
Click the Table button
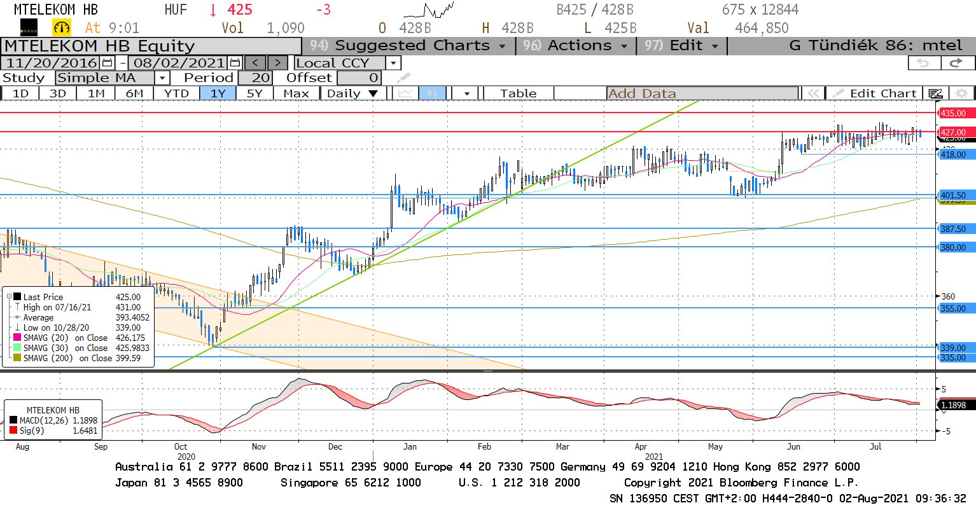coord(519,93)
